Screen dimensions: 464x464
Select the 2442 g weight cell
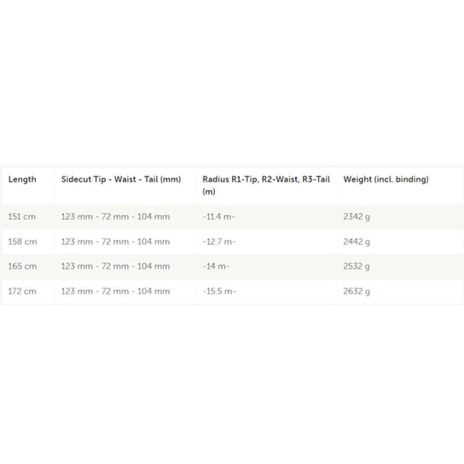[357, 242]
